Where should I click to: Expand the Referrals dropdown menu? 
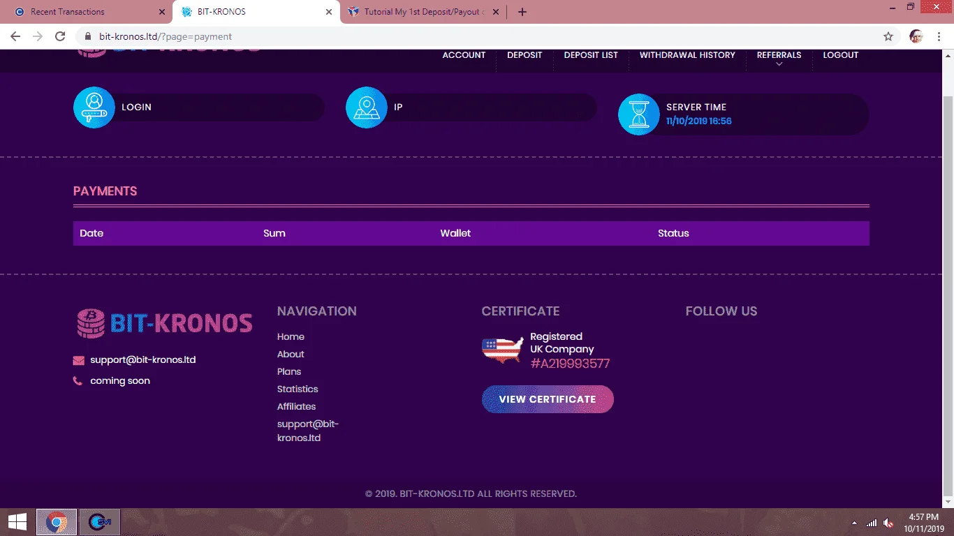pos(779,59)
